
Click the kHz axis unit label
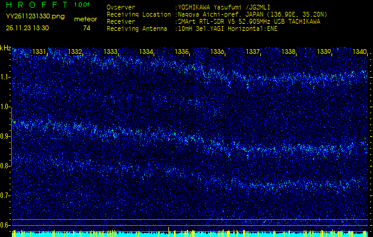pos(6,48)
